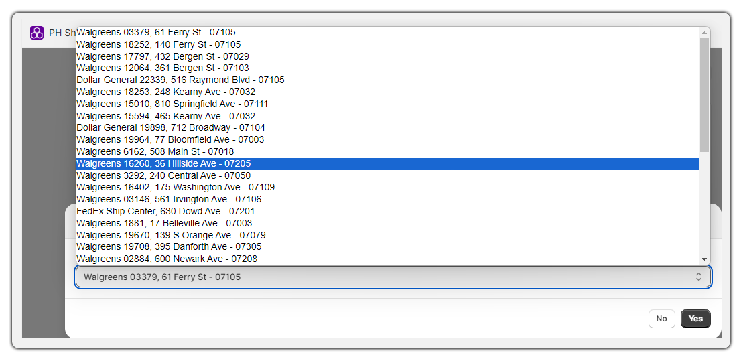This screenshot has height=359, width=741.
Task: Choose Walgreens 17797, 432 Bergen St
Action: click(x=387, y=56)
